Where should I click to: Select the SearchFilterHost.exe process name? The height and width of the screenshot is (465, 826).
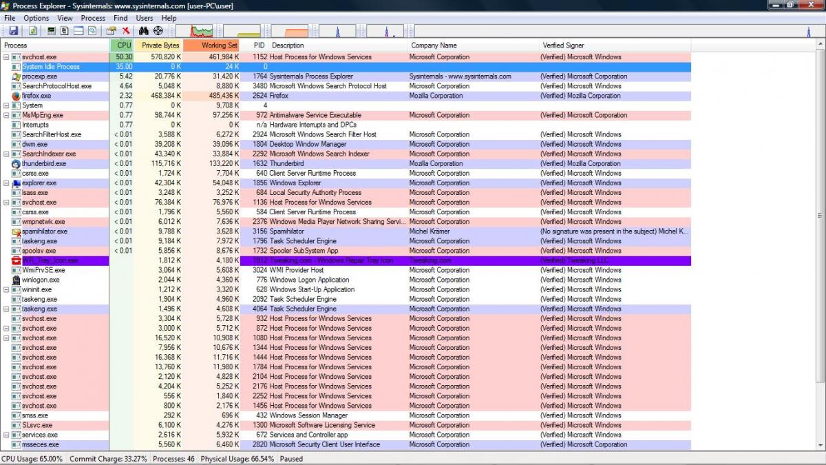pyautogui.click(x=52, y=135)
